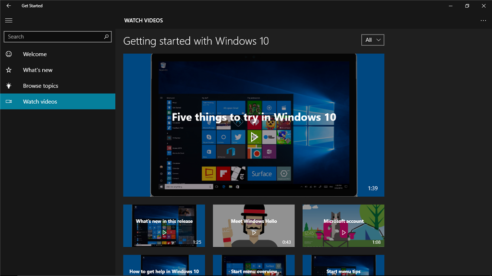Click the Five things to try in Windows 10 title
The height and width of the screenshot is (276, 492).
(x=254, y=117)
